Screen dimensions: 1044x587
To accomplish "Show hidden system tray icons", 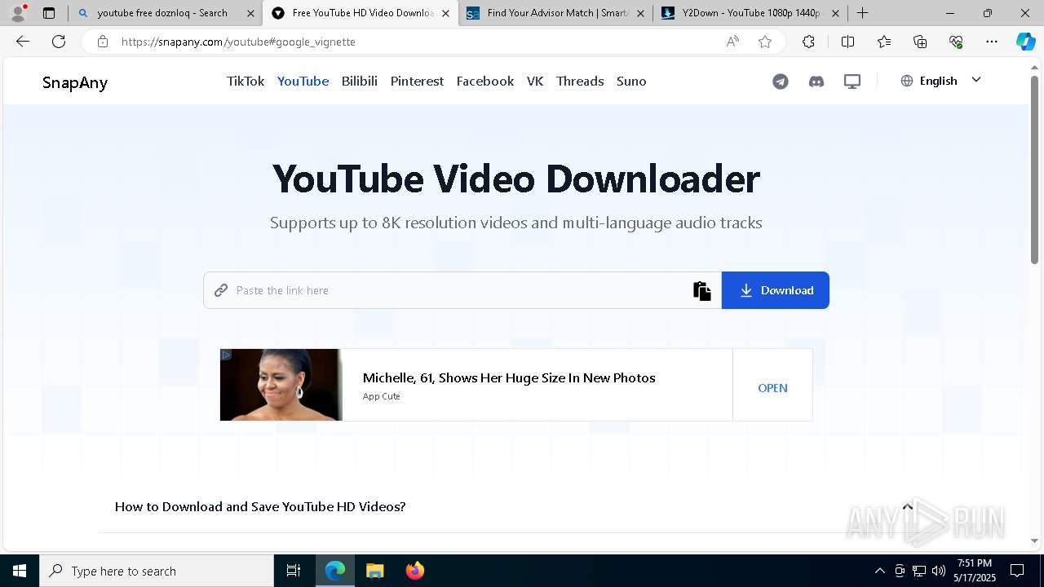I will coord(879,571).
